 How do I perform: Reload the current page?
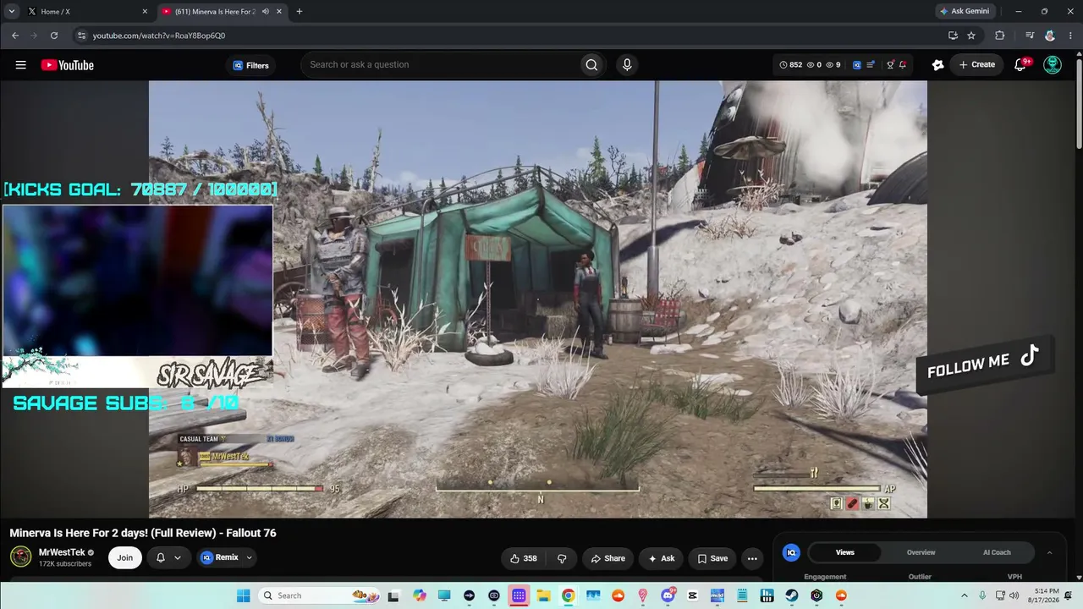54,36
